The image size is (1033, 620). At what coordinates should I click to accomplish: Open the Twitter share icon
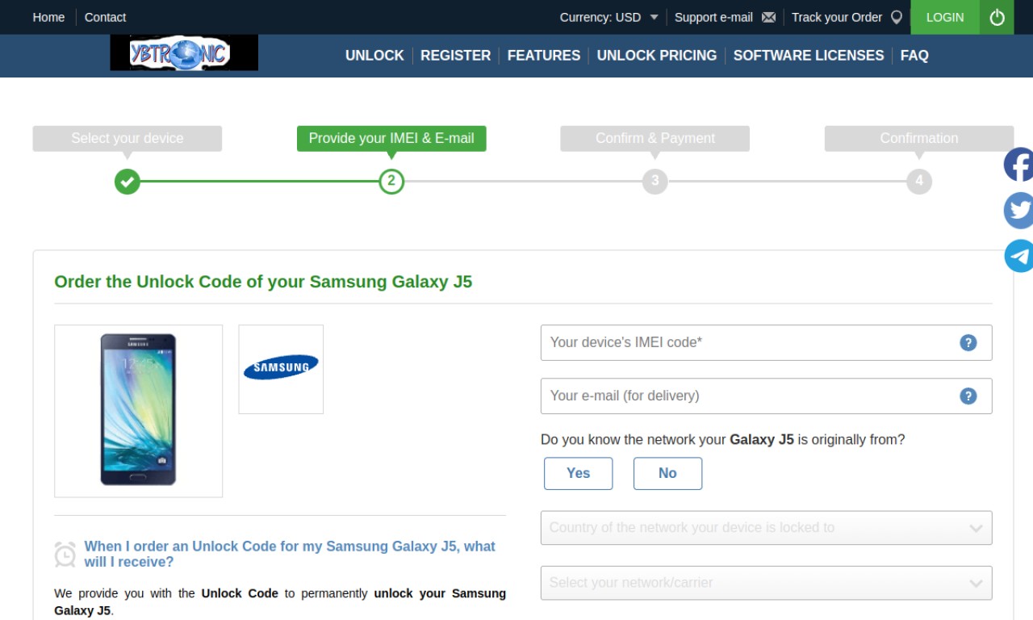tap(1018, 211)
